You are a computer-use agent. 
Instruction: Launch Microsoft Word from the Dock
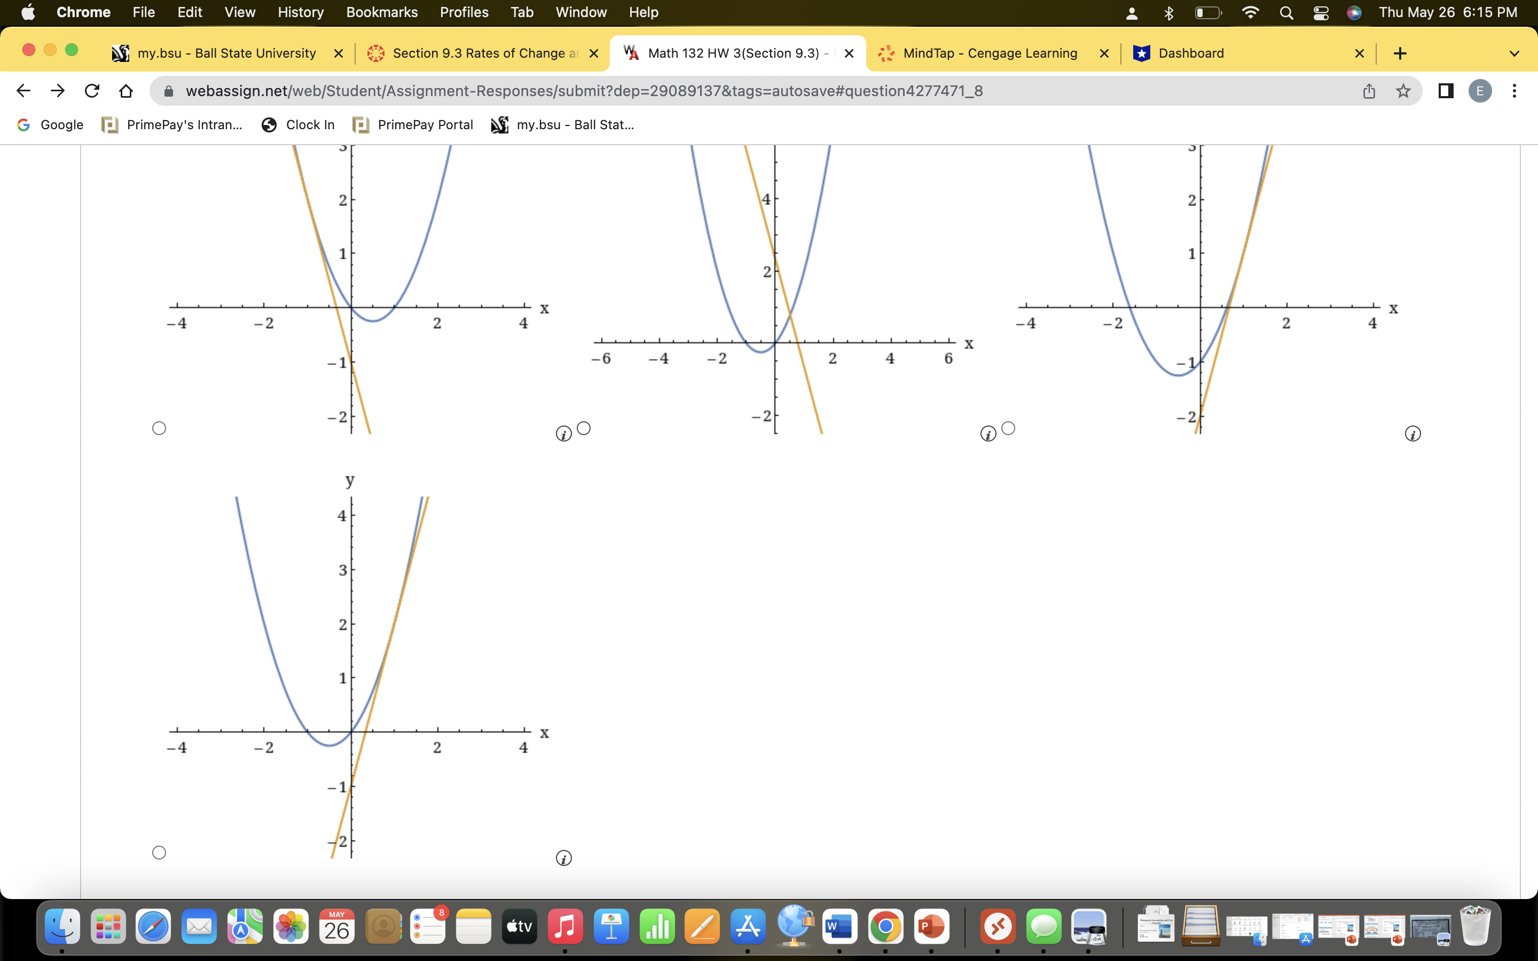click(x=839, y=927)
